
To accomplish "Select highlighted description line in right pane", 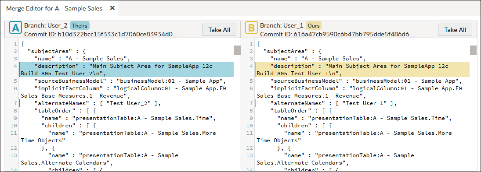I will pyautogui.click(x=362, y=69).
